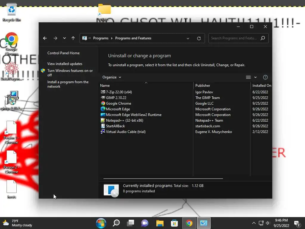Select the DataWagon desktop shortcut
The width and height of the screenshot is (305, 229).
coord(12,71)
